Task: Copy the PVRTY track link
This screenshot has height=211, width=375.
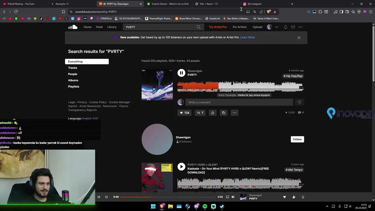Action: pyautogui.click(x=224, y=113)
